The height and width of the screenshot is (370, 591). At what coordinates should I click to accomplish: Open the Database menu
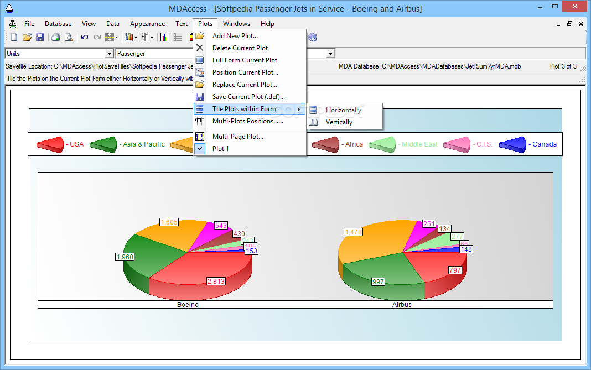pyautogui.click(x=58, y=24)
